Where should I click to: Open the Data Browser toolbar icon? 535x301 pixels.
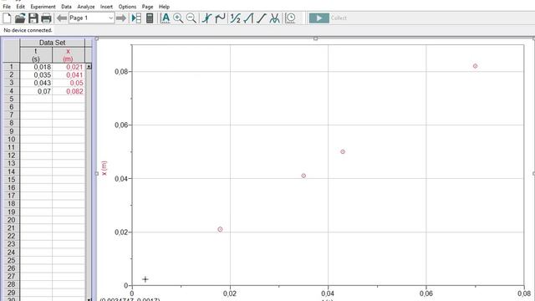pos(136,18)
